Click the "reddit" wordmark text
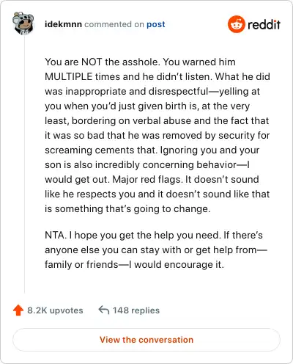This screenshot has width=293, height=364. point(264,24)
